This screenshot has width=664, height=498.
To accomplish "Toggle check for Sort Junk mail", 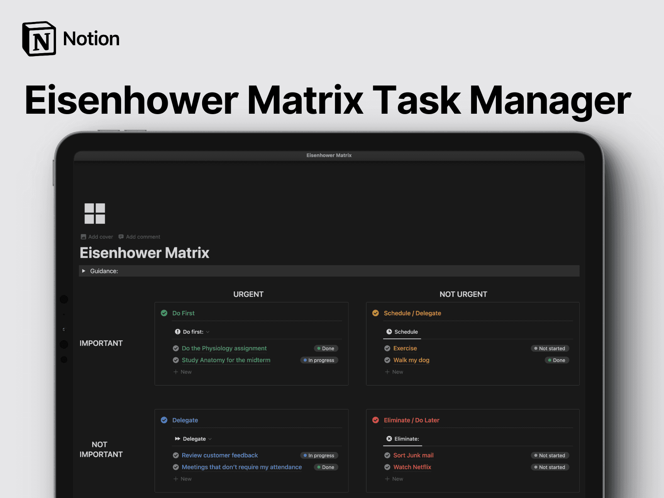I will 387,455.
